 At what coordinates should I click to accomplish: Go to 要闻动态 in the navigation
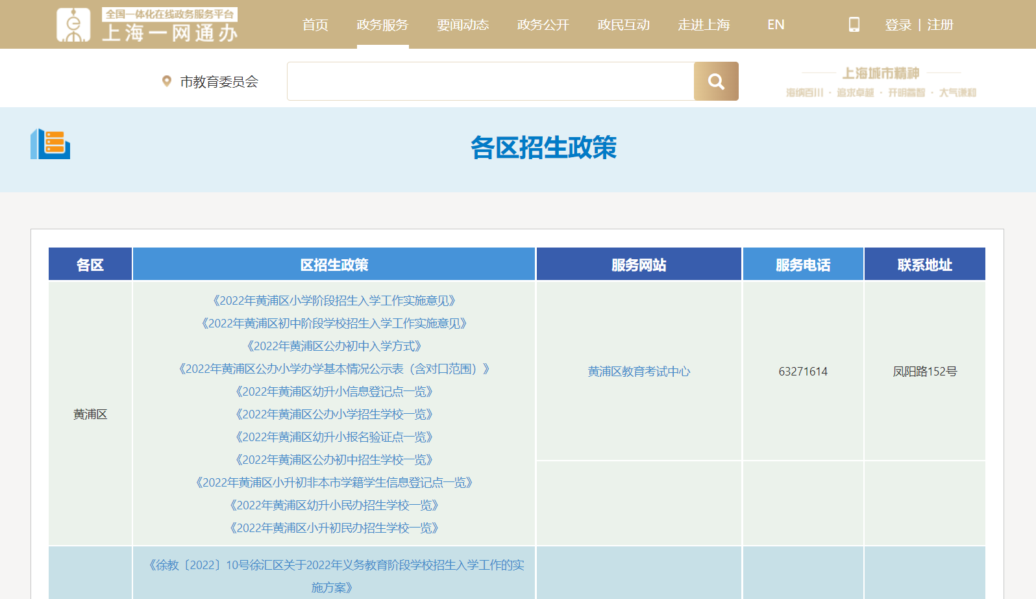click(x=463, y=25)
